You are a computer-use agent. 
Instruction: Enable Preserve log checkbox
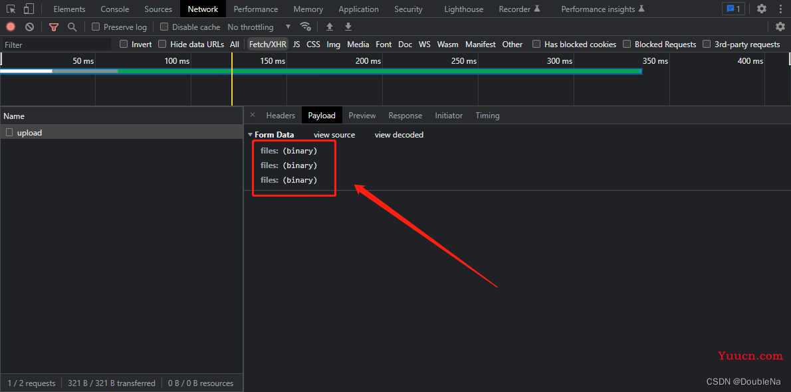click(95, 27)
